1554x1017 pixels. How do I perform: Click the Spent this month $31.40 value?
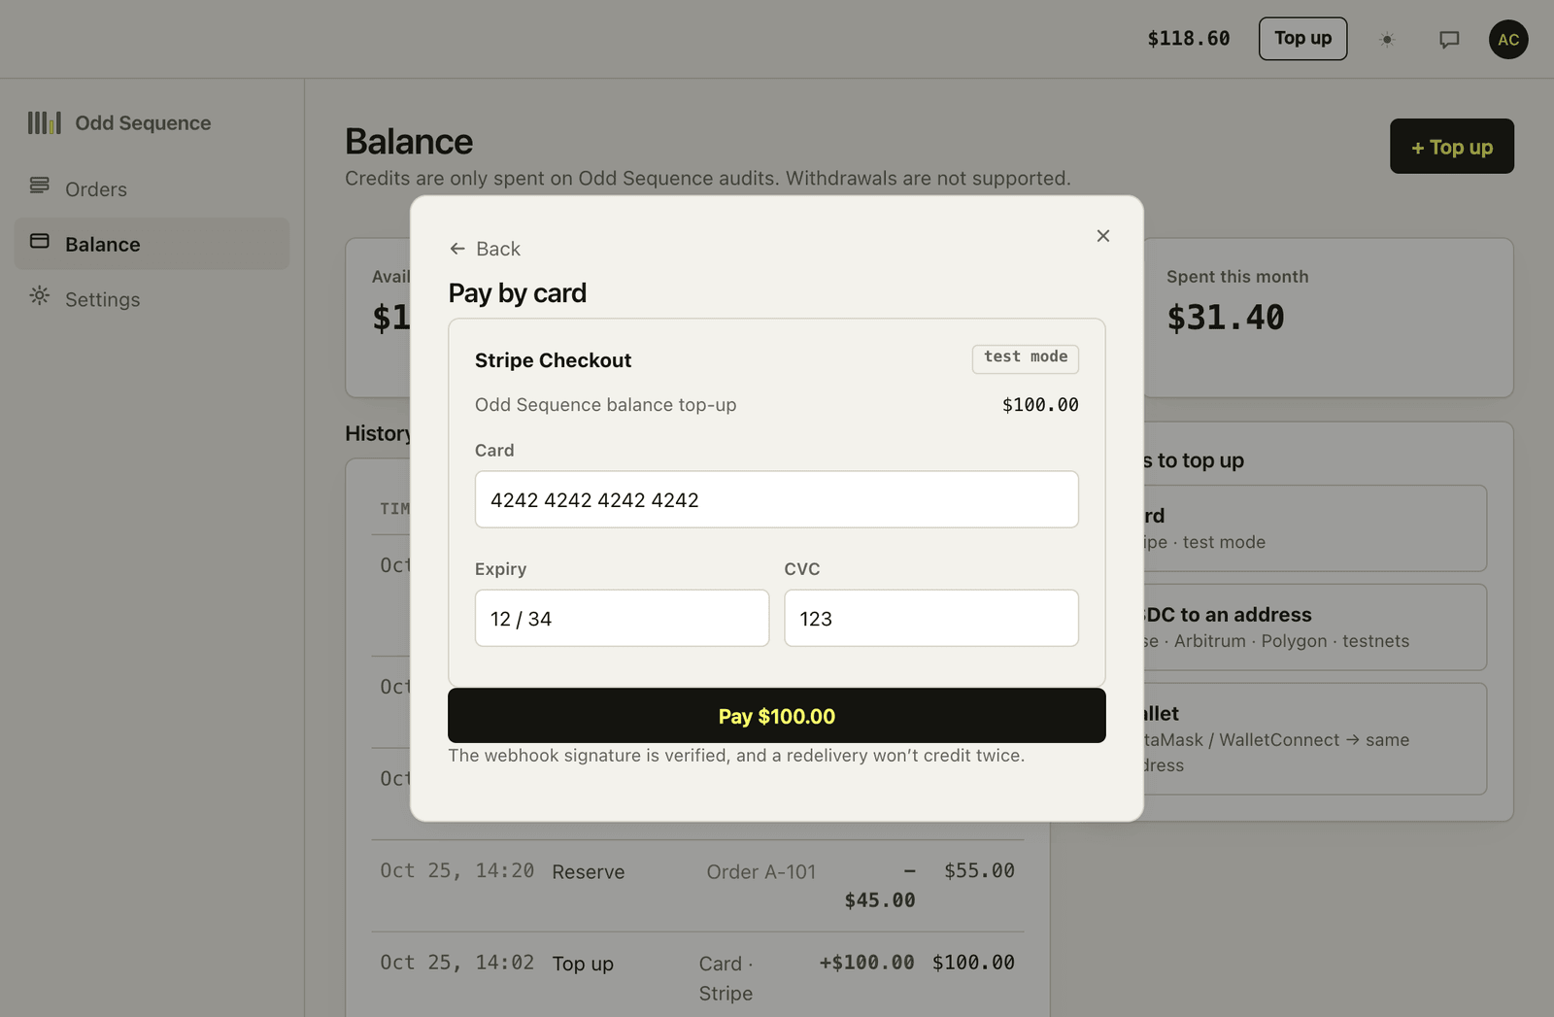coord(1226,318)
